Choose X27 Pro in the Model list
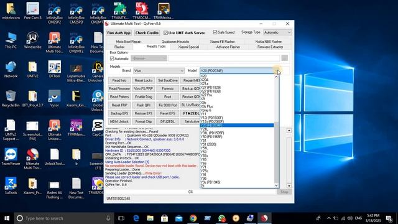The image size is (398, 224). pos(237,95)
